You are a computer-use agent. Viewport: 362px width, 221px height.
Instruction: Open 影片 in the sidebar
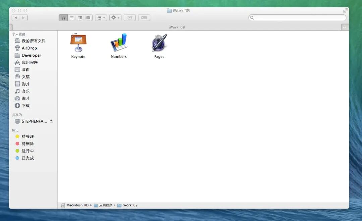click(22, 84)
